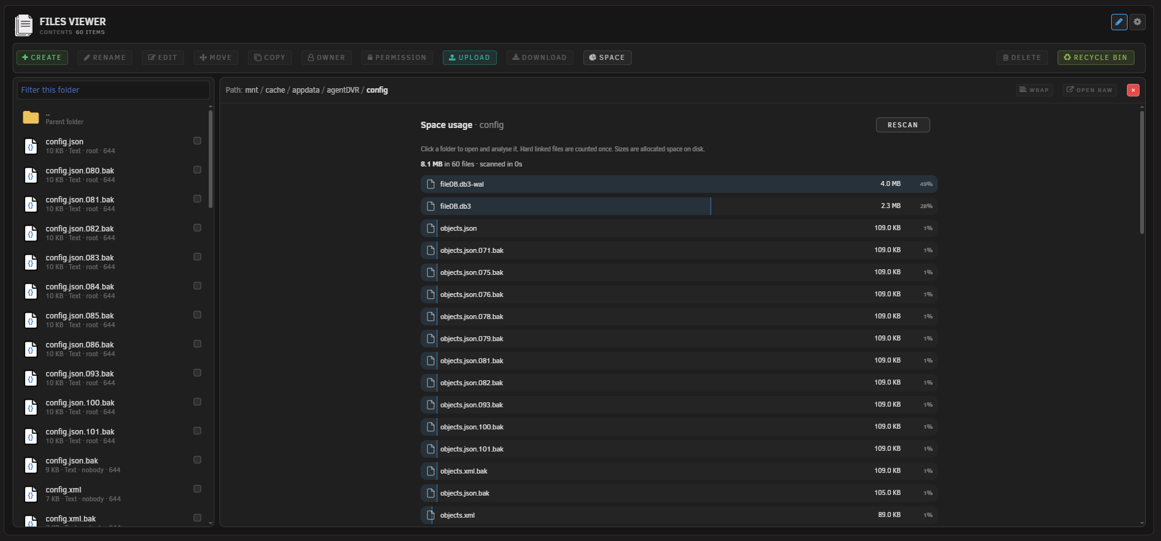Click the file list scrollbar
Viewport: 1161px width, 541px height.
[211, 159]
